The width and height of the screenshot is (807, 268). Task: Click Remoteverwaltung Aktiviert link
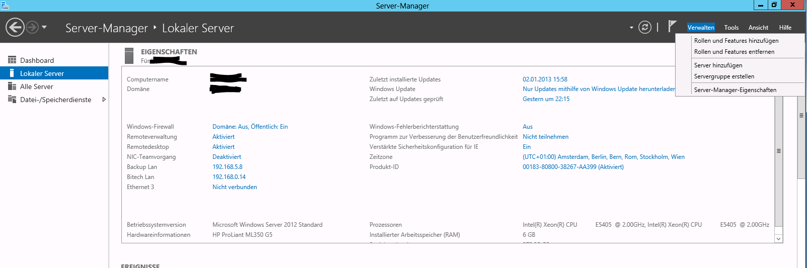pos(224,137)
